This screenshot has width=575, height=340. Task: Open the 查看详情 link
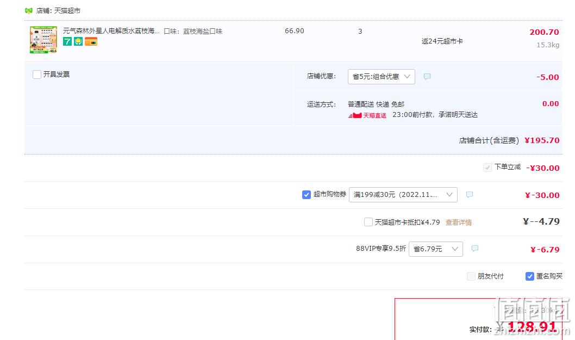click(x=458, y=222)
